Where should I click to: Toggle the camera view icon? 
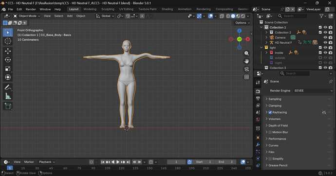[246, 69]
